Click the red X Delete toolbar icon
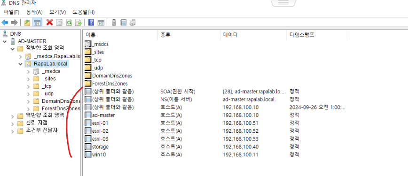This screenshot has width=408, height=176. [49, 23]
